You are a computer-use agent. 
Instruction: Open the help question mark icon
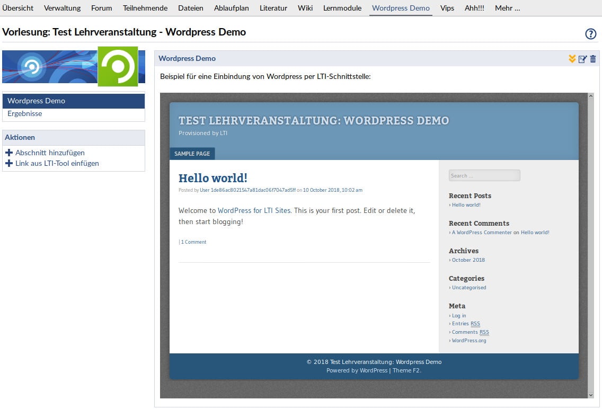click(590, 34)
